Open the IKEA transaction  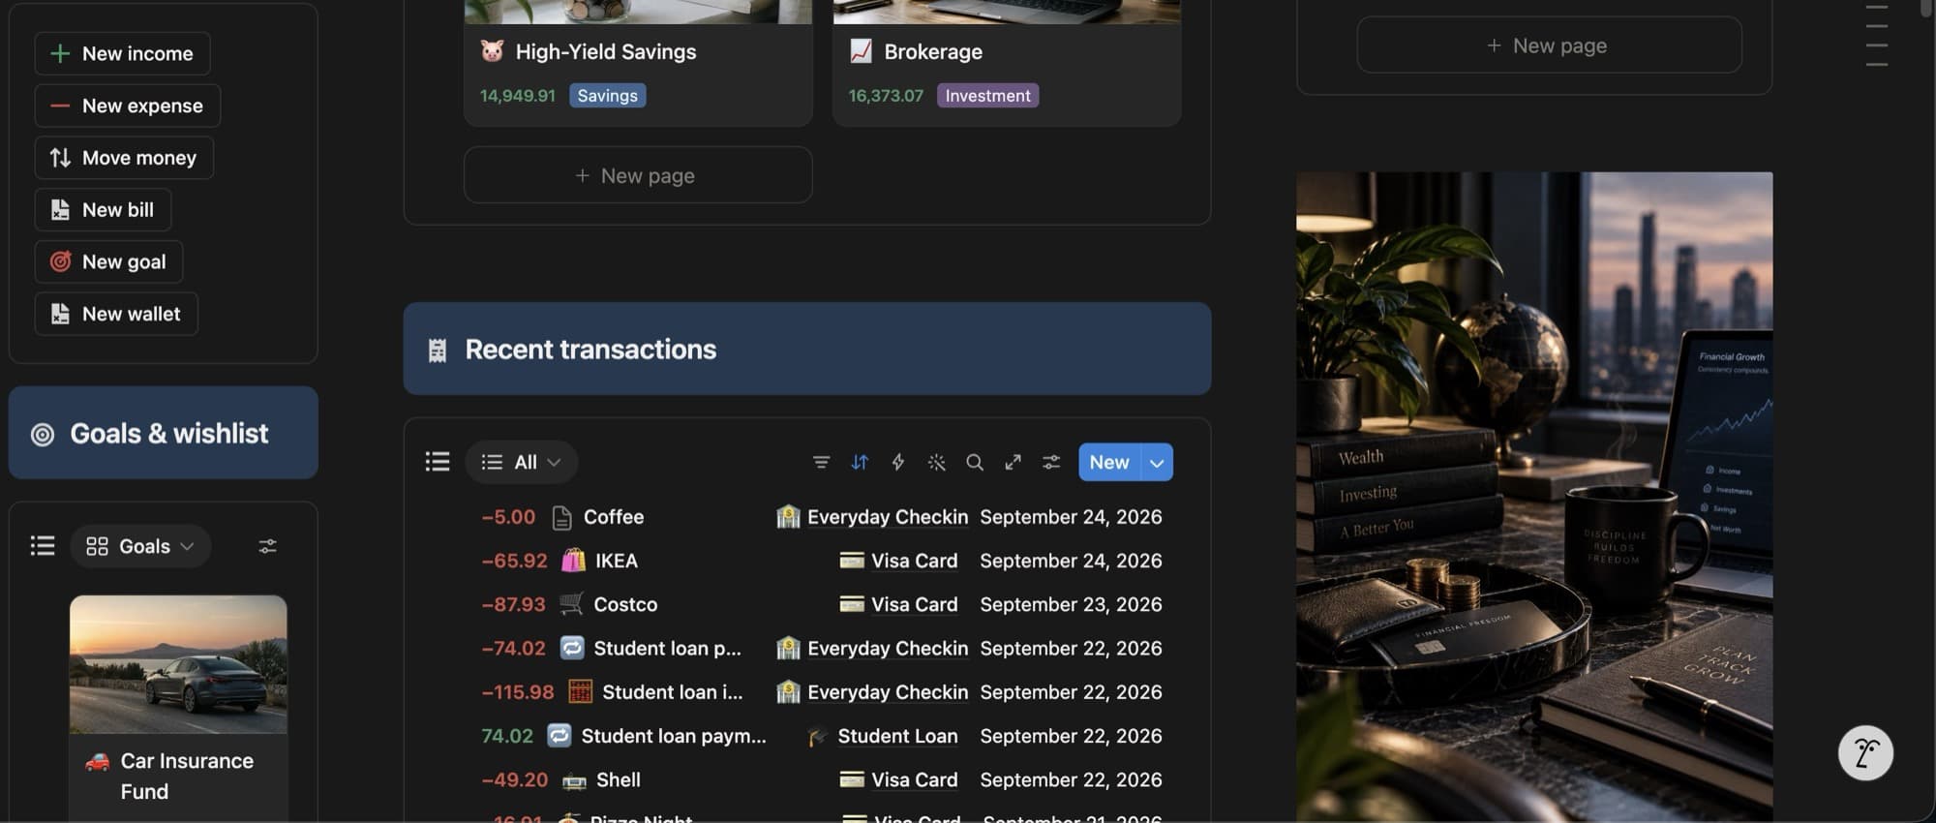[616, 561]
